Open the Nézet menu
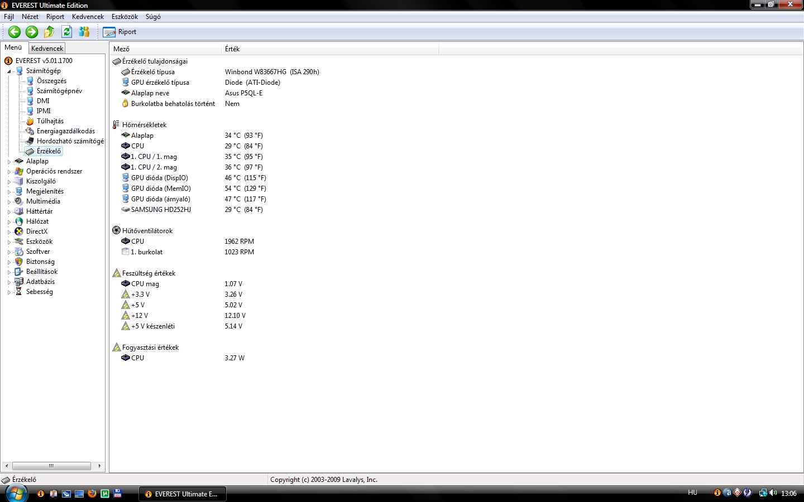This screenshot has width=804, height=502. (30, 17)
